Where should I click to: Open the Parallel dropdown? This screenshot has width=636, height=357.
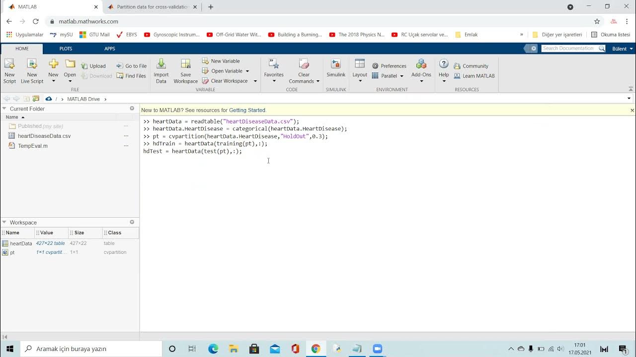(x=388, y=76)
